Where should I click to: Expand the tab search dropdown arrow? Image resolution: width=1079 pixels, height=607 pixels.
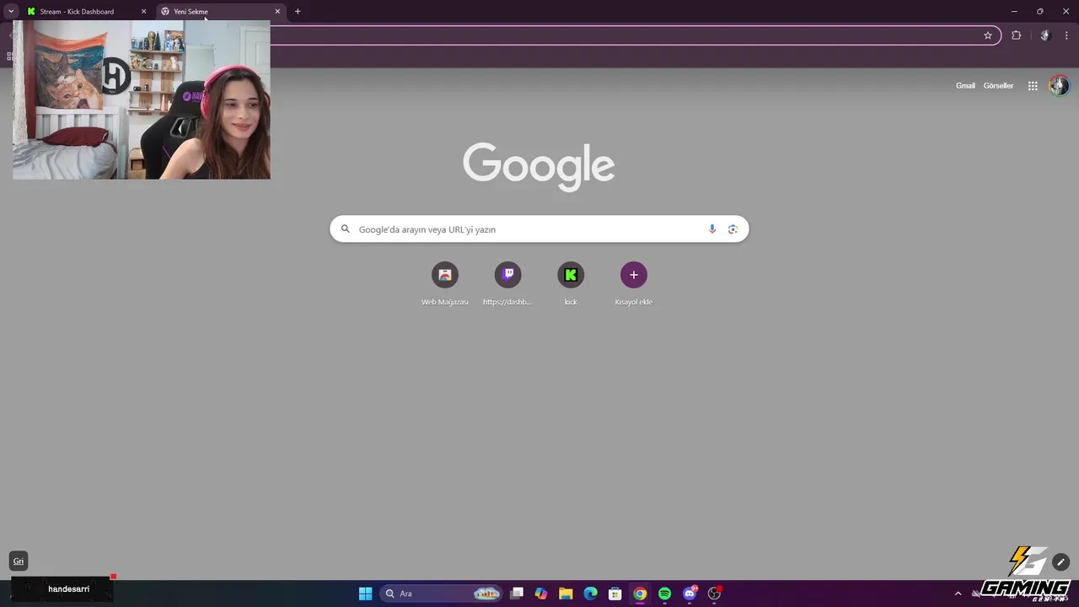[11, 12]
